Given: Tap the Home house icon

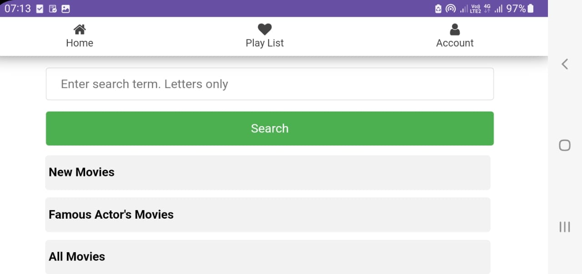Looking at the screenshot, I should click(80, 29).
